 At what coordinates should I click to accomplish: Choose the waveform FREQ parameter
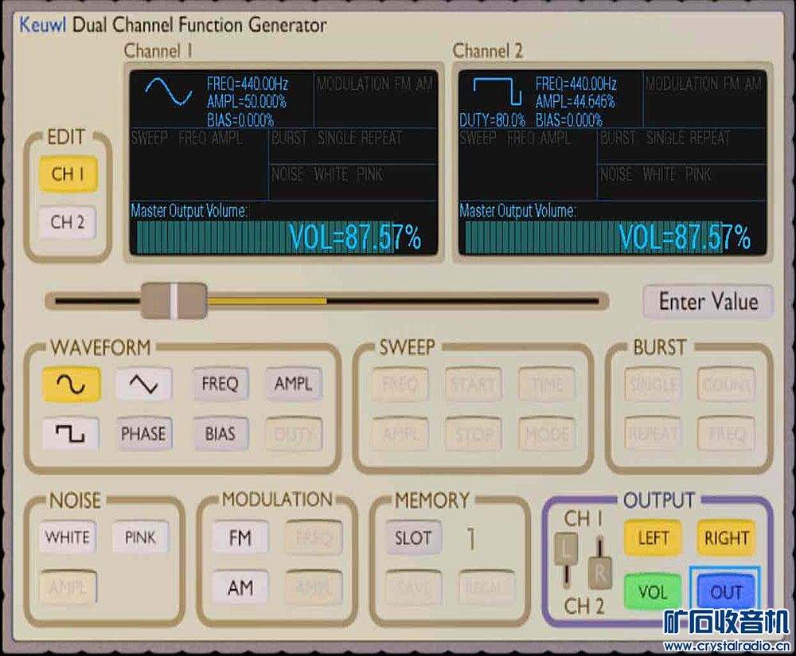(220, 384)
